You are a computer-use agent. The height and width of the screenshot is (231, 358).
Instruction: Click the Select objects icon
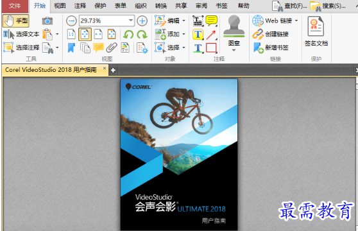[x=160, y=47]
